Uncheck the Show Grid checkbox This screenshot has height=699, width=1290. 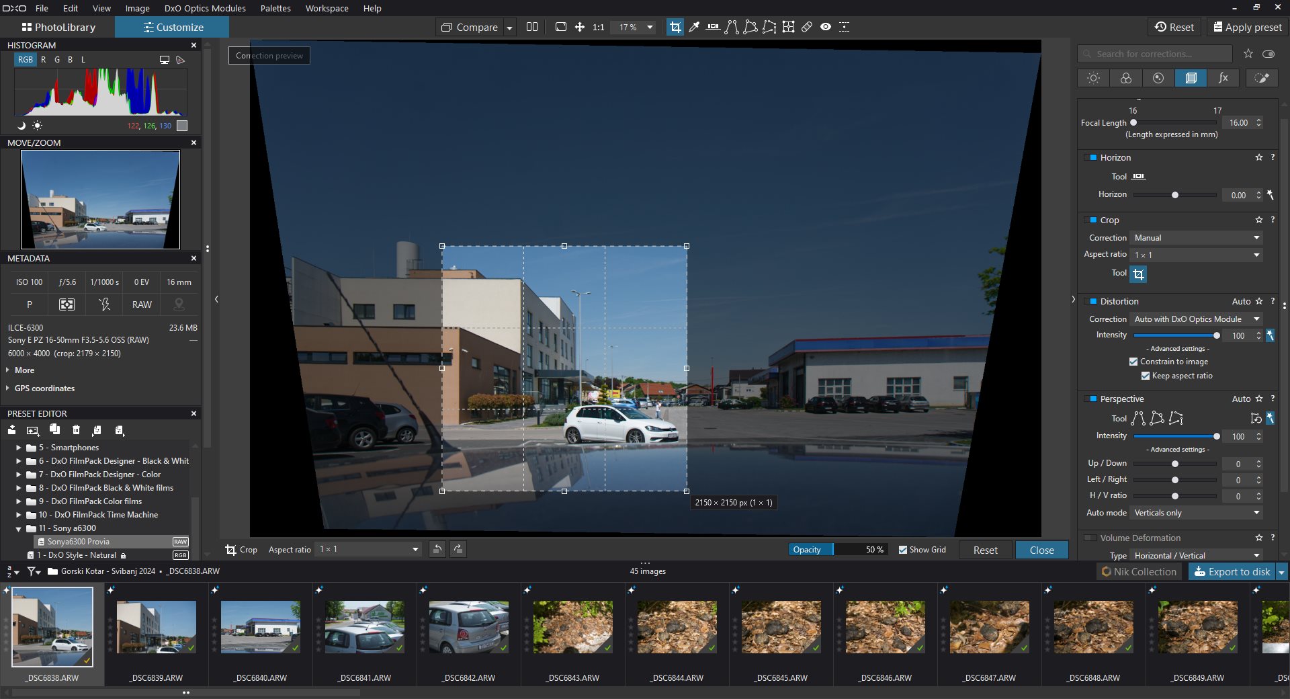(x=903, y=550)
